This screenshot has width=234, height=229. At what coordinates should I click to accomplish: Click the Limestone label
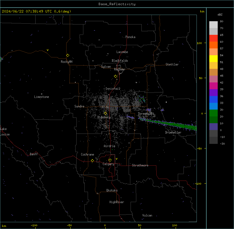[42, 97]
